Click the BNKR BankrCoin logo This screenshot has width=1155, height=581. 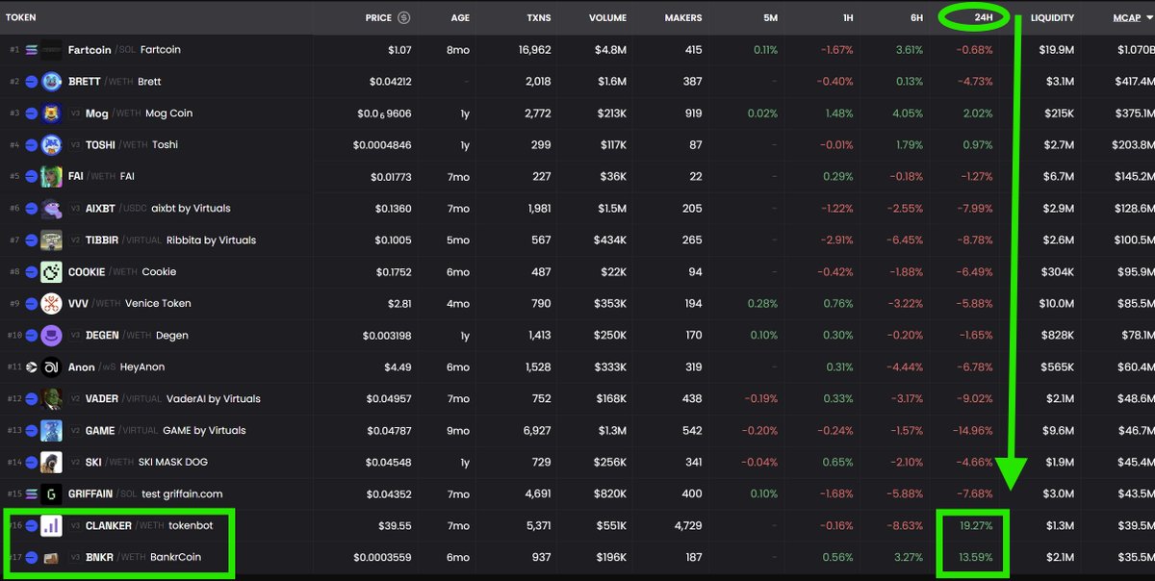tap(52, 558)
